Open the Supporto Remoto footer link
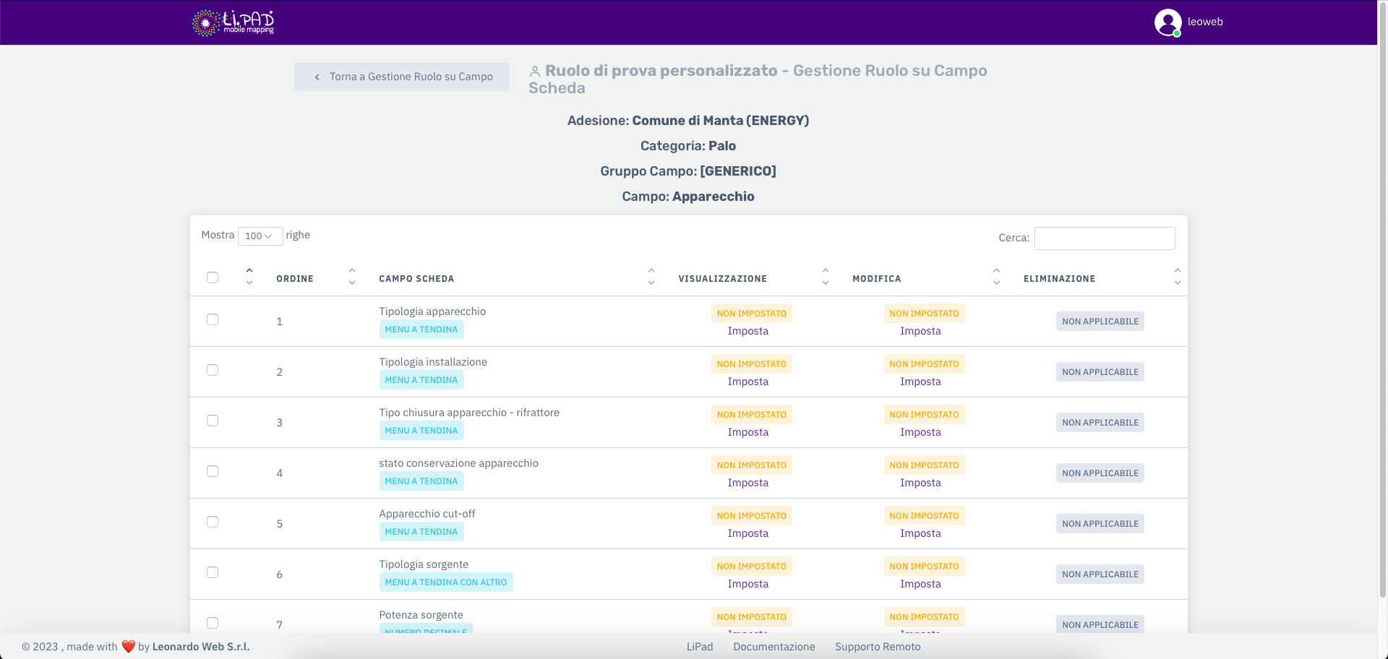This screenshot has height=659, width=1388. [x=878, y=647]
